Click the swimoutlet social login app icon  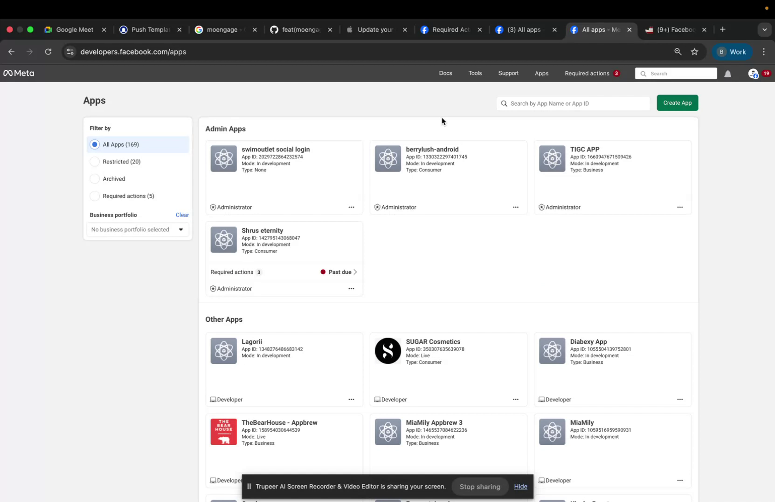point(223,158)
